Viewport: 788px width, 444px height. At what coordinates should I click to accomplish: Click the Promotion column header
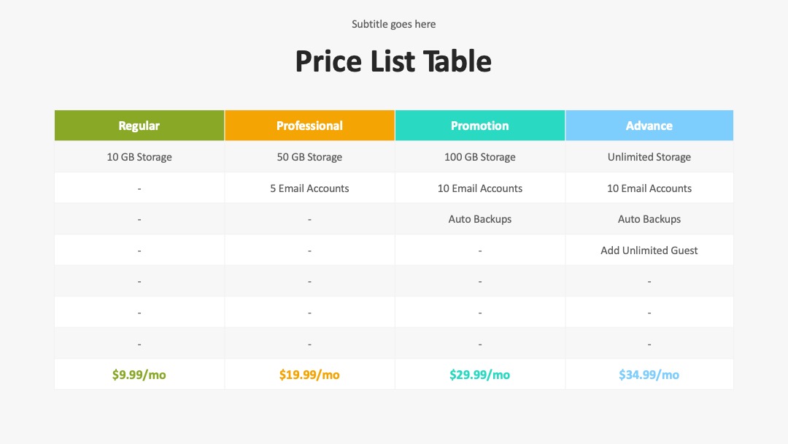480,125
